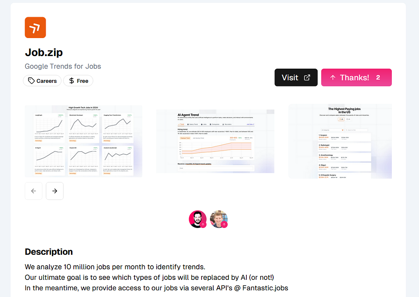Click the tag icon in Careers chip
This screenshot has width=419, height=297.
click(x=31, y=81)
